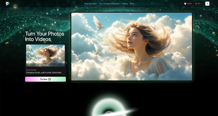
Task: Click the site logo icon
Action: (7, 4)
